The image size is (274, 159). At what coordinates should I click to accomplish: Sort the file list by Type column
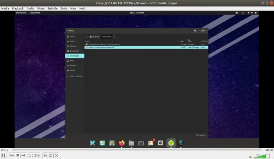[190, 41]
